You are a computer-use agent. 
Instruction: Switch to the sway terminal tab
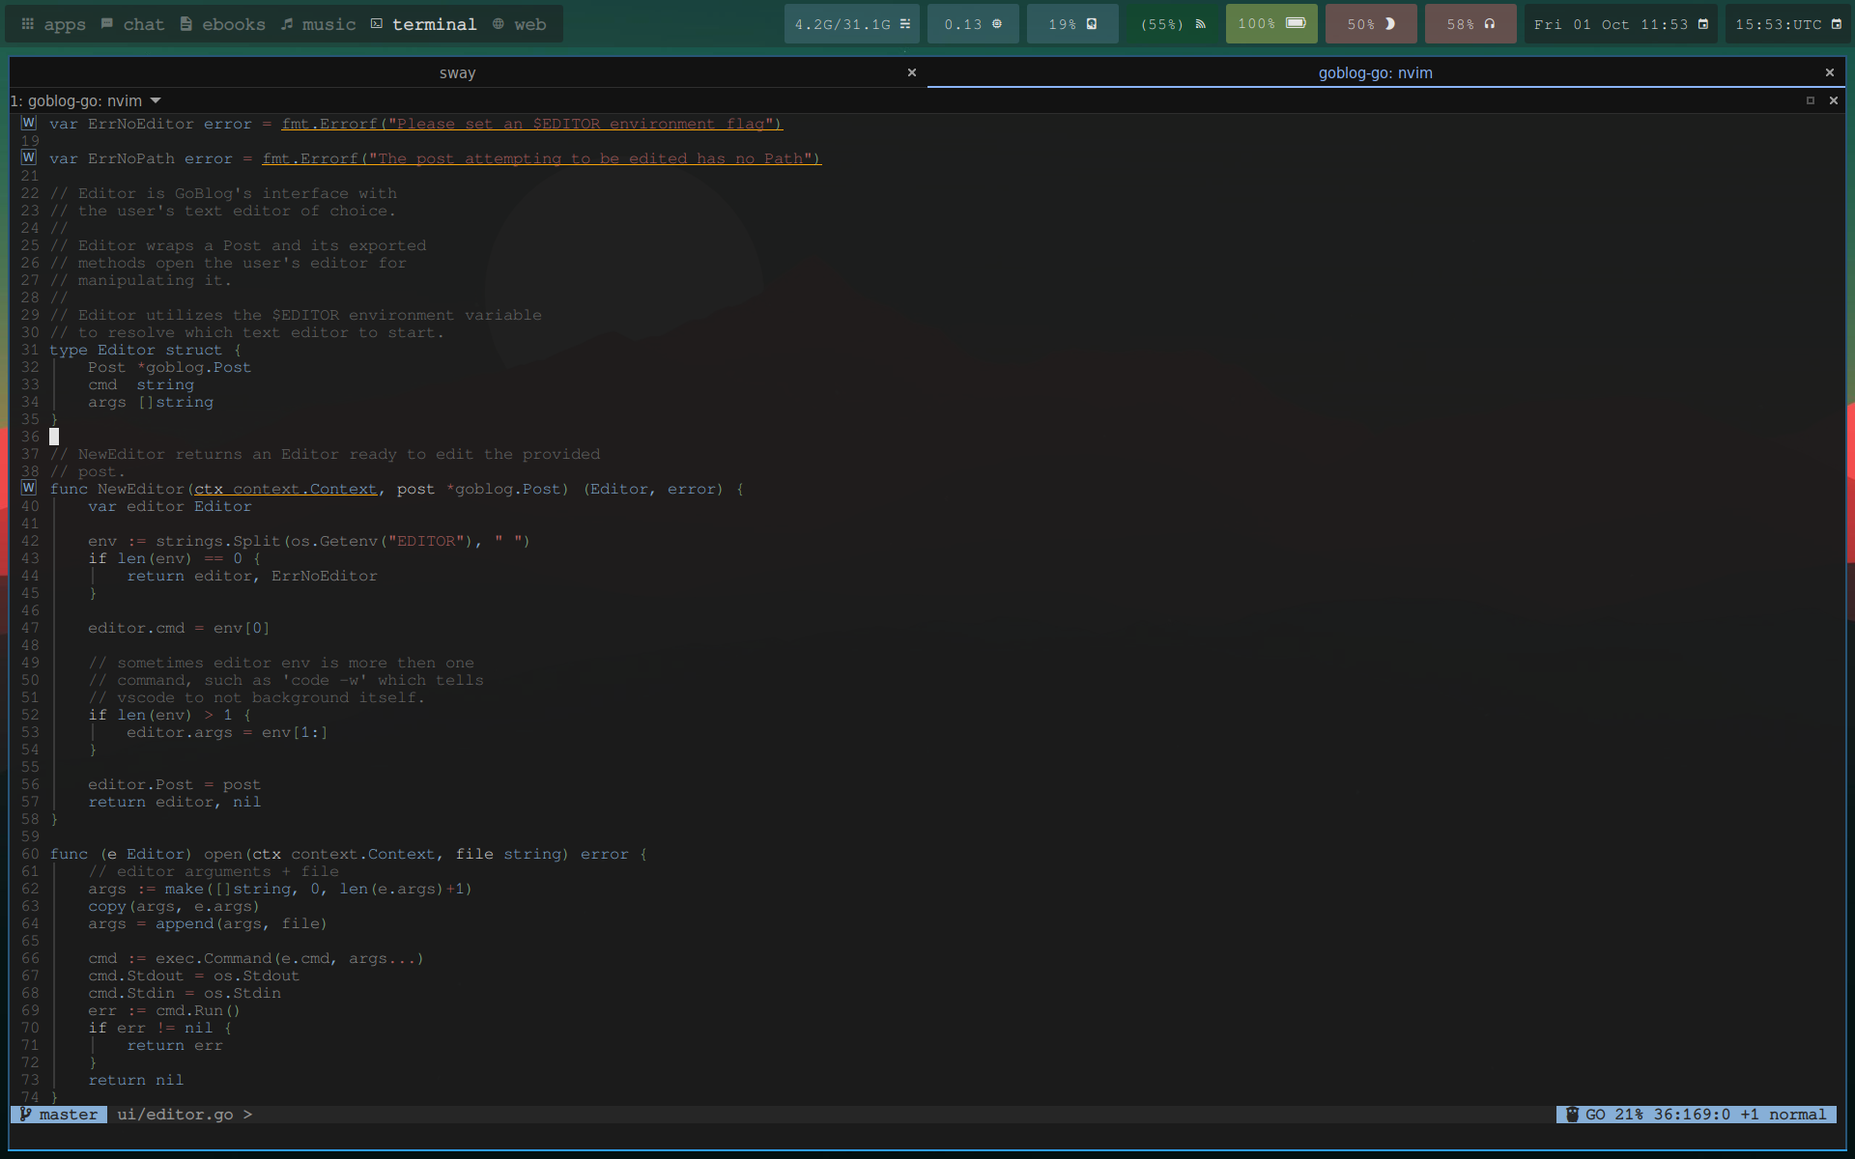(x=457, y=73)
